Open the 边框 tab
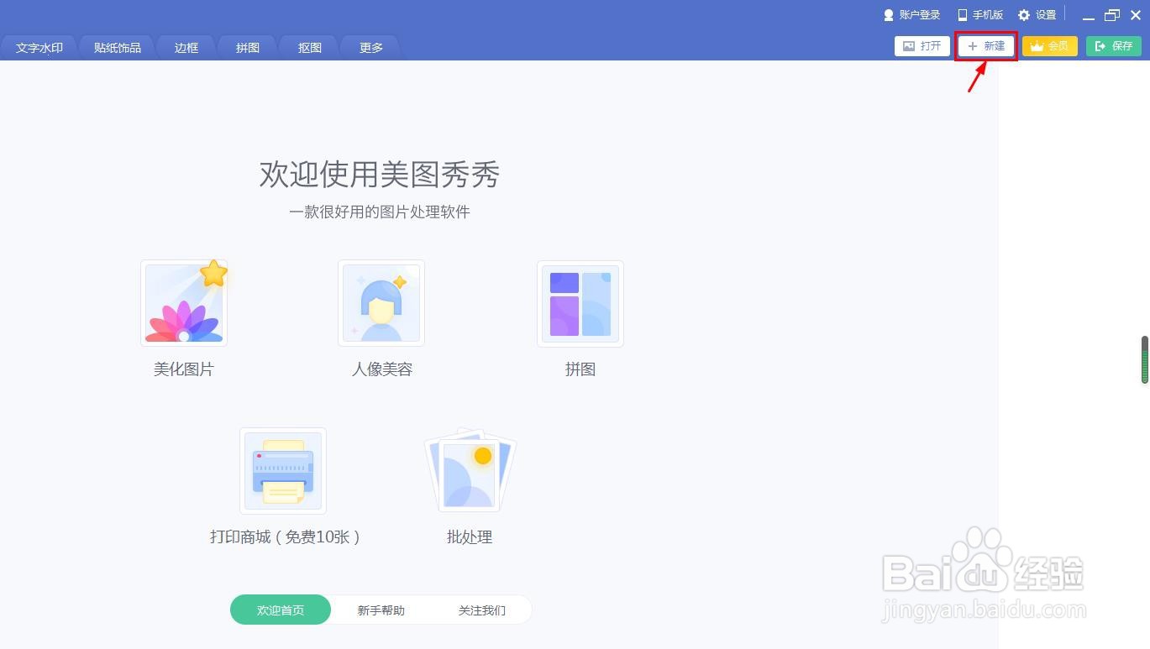This screenshot has width=1150, height=649. pyautogui.click(x=186, y=48)
